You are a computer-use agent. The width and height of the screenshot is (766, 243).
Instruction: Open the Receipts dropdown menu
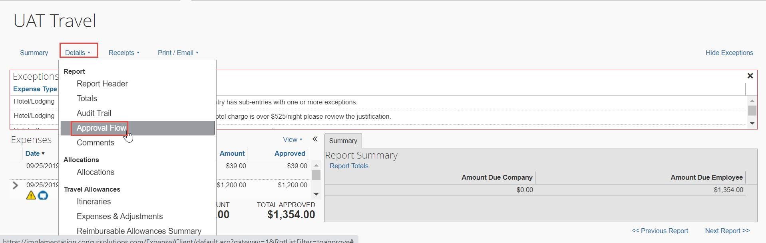click(x=124, y=53)
